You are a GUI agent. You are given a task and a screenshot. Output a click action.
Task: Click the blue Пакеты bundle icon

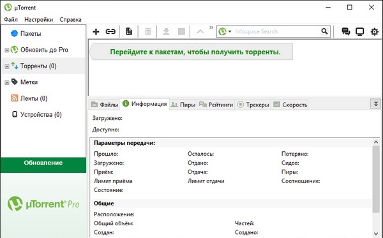coord(15,33)
